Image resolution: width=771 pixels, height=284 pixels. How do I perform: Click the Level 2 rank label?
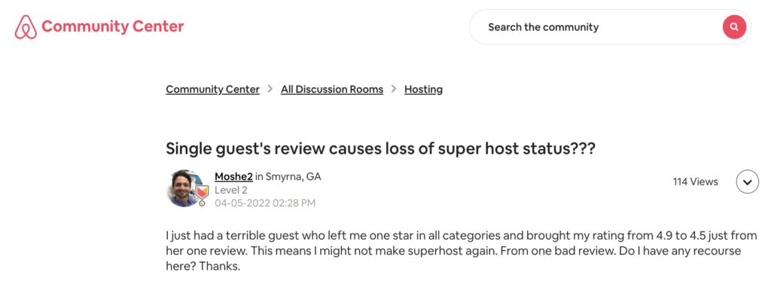[231, 190]
